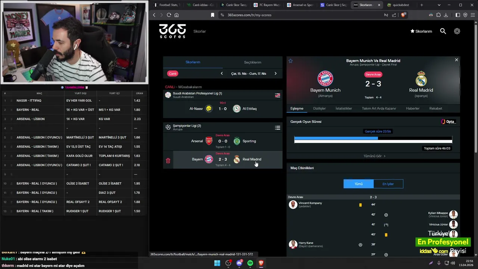Navigate back in the browser
The height and width of the screenshot is (269, 478).
(154, 15)
